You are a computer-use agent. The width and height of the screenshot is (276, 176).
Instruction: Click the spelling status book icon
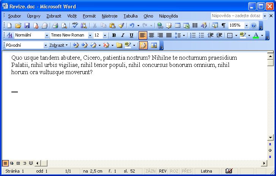(x=229, y=171)
